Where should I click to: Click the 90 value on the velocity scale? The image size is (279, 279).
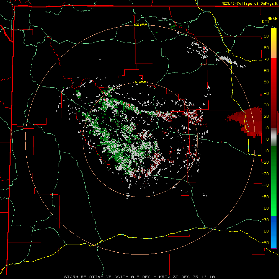pos(266,36)
